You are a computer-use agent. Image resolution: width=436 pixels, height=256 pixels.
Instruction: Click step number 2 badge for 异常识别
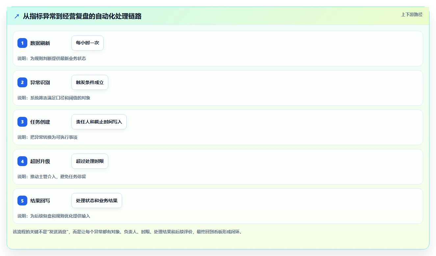click(22, 82)
